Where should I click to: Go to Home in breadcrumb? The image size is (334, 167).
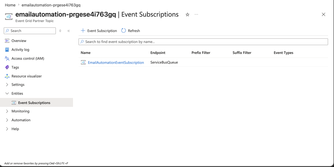click(x=10, y=5)
